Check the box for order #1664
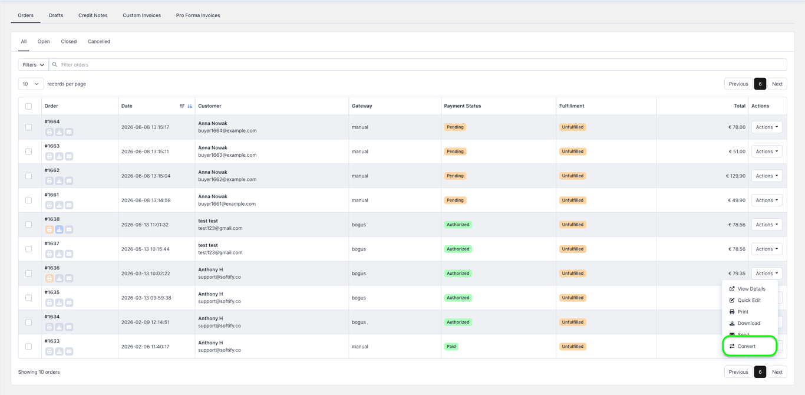 [x=28, y=127]
